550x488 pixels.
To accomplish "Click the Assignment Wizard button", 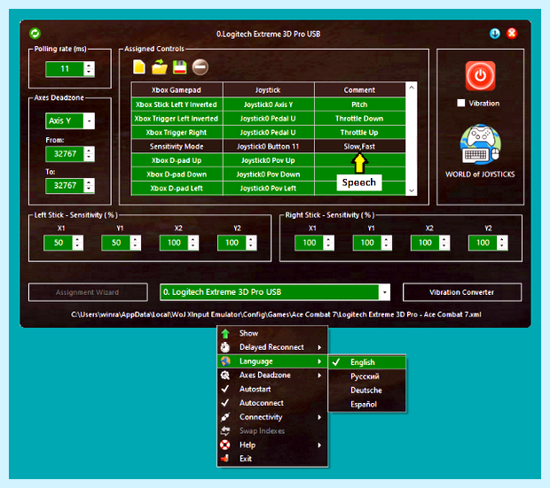I will [88, 292].
